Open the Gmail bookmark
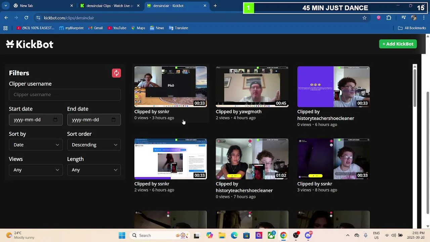The image size is (430, 242). [95, 28]
